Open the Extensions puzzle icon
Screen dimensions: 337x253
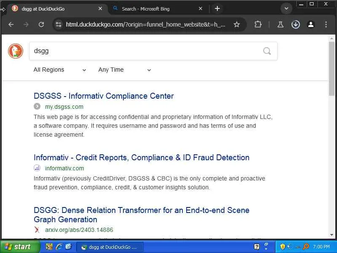click(258, 24)
